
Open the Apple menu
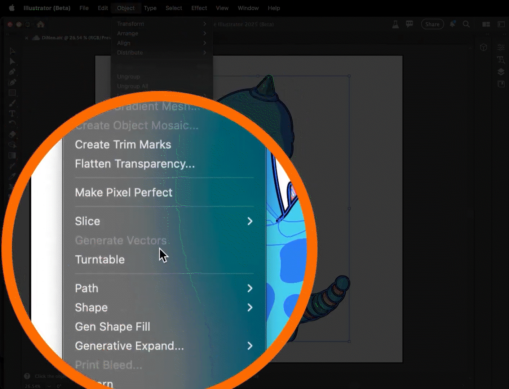click(12, 8)
